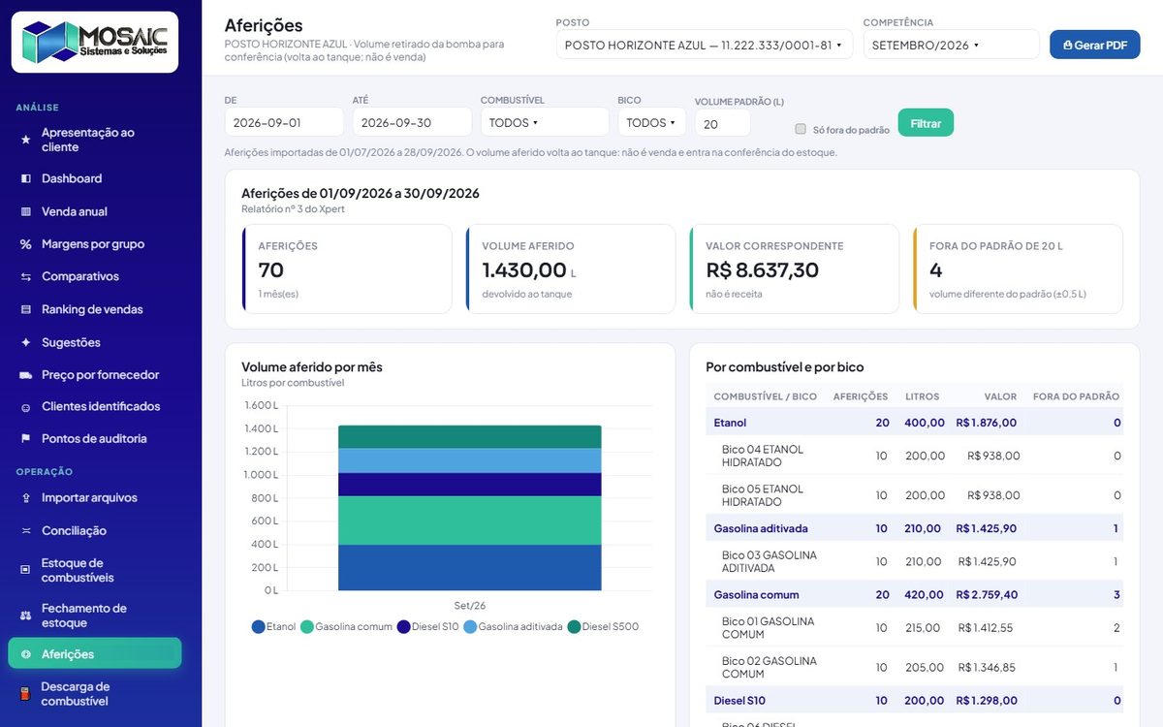Click the Bico 04 ETANOL HIDRATADO row

click(914, 456)
